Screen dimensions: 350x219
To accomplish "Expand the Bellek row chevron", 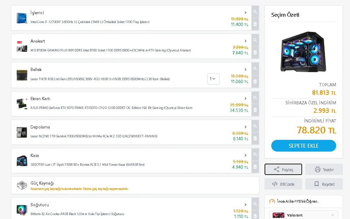I will (245, 69).
